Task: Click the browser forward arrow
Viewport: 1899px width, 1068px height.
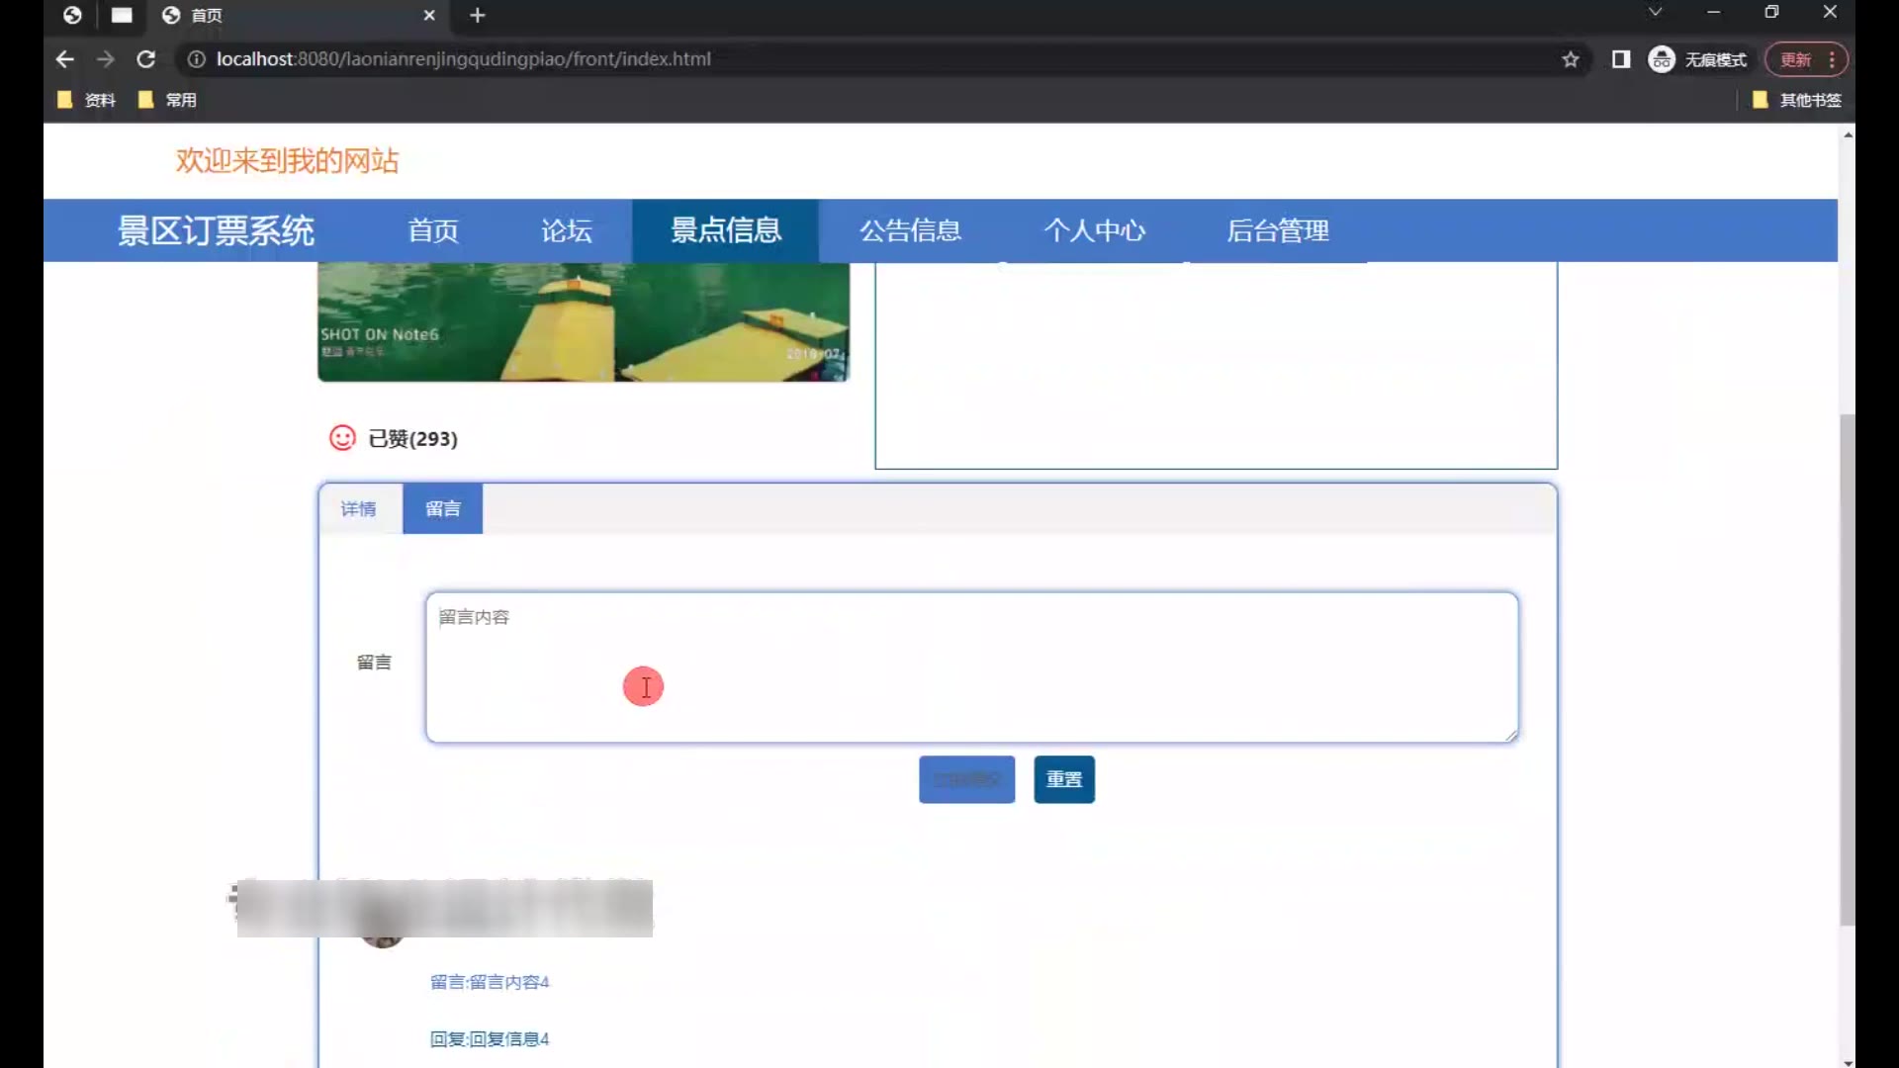Action: pyautogui.click(x=106, y=59)
